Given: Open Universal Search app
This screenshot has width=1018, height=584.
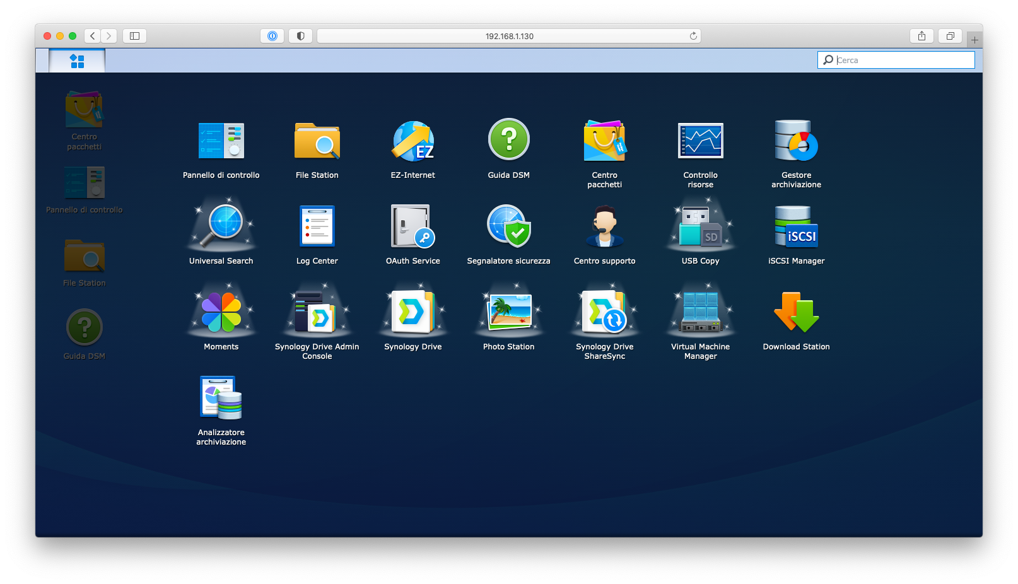Looking at the screenshot, I should point(221,227).
